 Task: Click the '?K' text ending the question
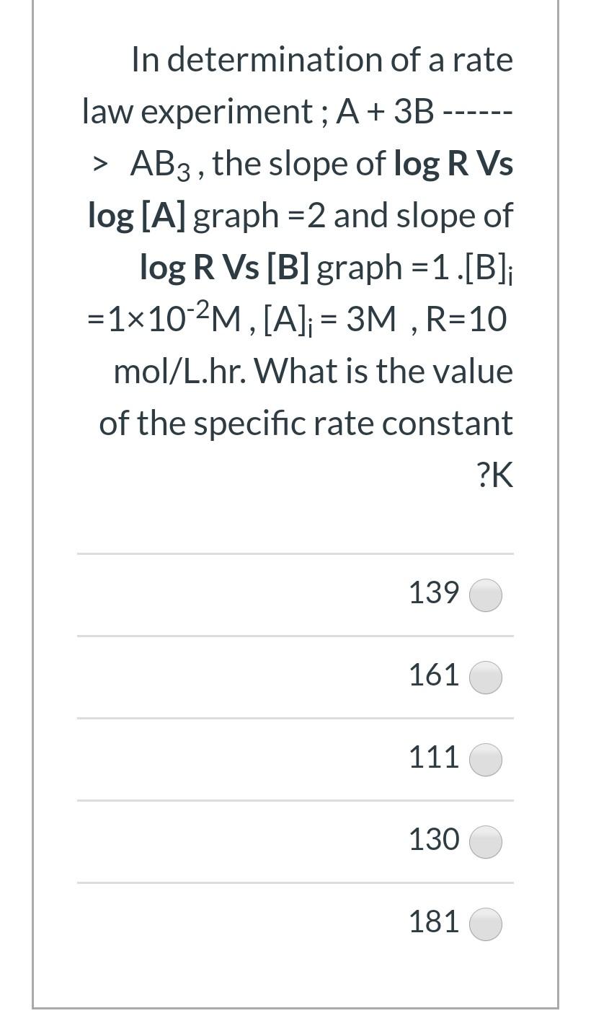(495, 476)
